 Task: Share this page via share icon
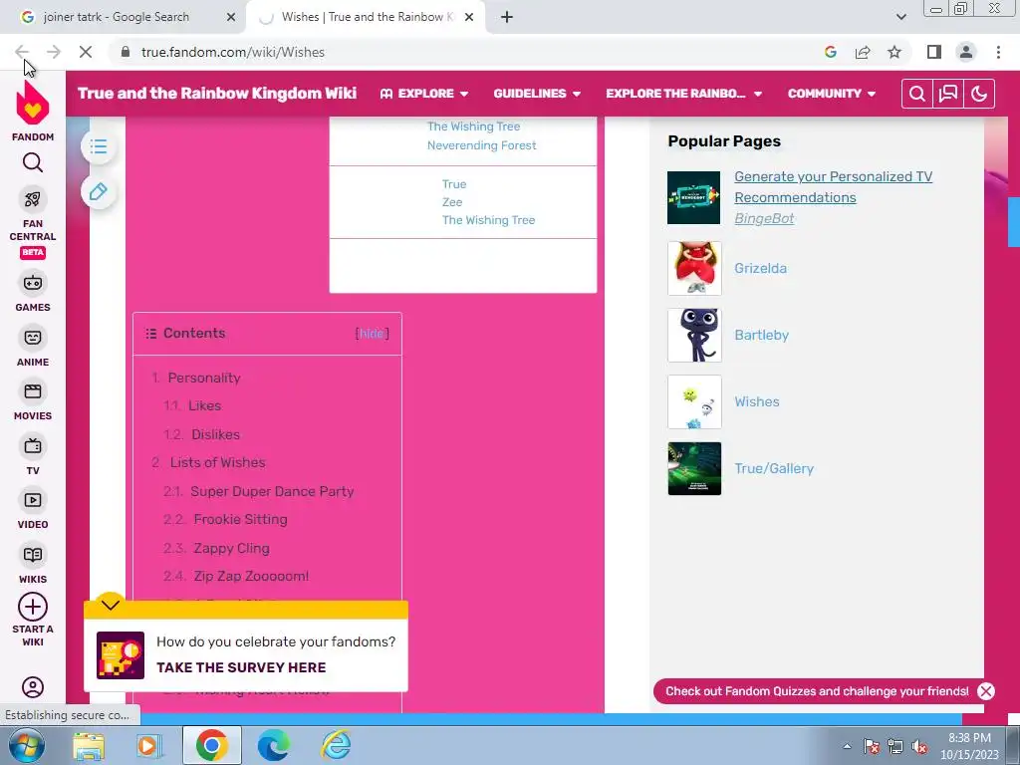pyautogui.click(x=863, y=52)
